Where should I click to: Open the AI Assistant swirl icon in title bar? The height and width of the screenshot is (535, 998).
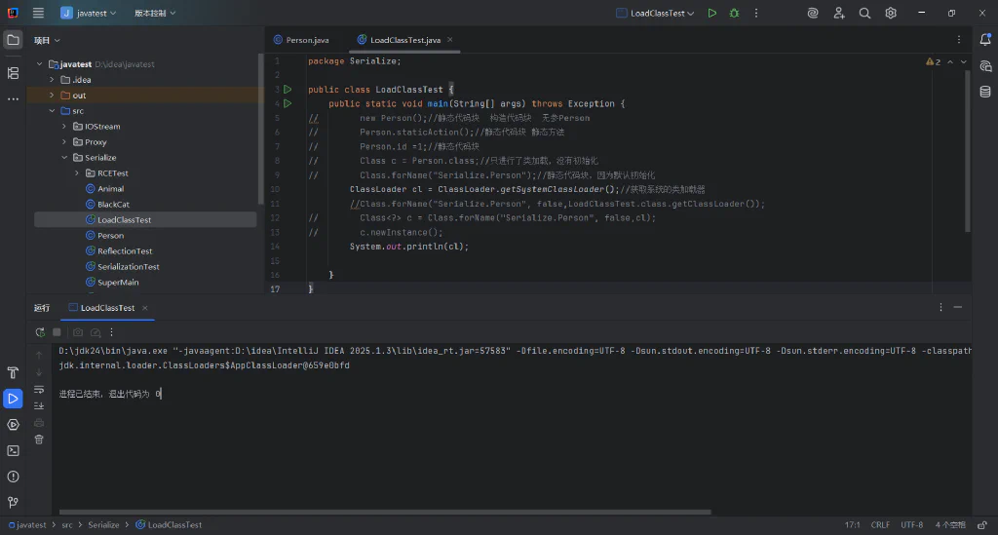pos(813,13)
